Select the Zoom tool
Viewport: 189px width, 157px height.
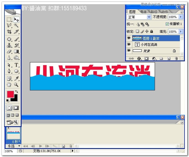[16, 85]
